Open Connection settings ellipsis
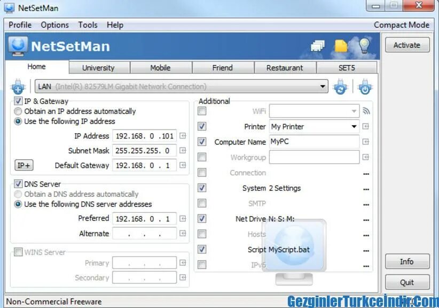The width and height of the screenshot is (439, 308). 366,174
